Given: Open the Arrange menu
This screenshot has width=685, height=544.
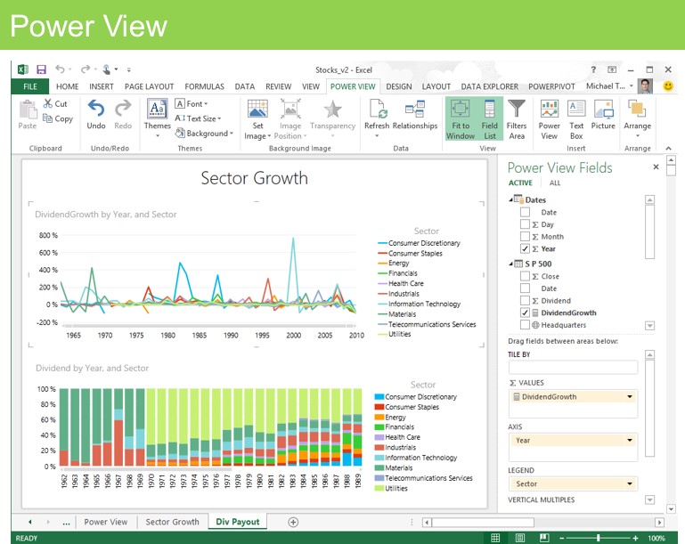Looking at the screenshot, I should 638,118.
